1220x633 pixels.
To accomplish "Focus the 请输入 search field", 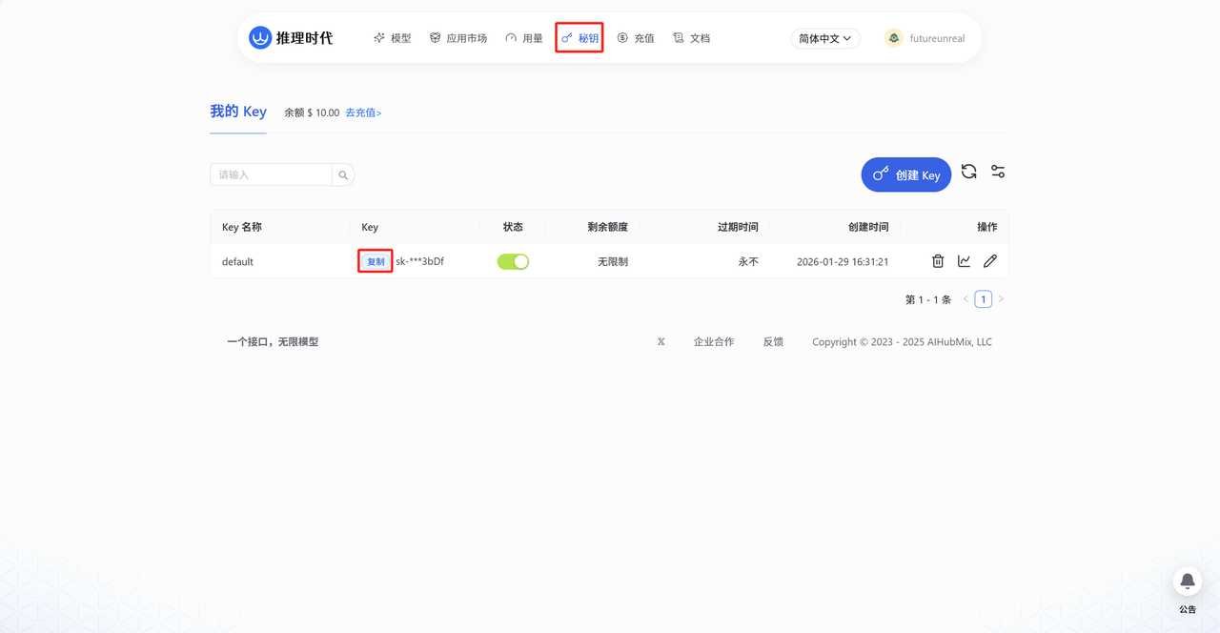I will coord(271,174).
